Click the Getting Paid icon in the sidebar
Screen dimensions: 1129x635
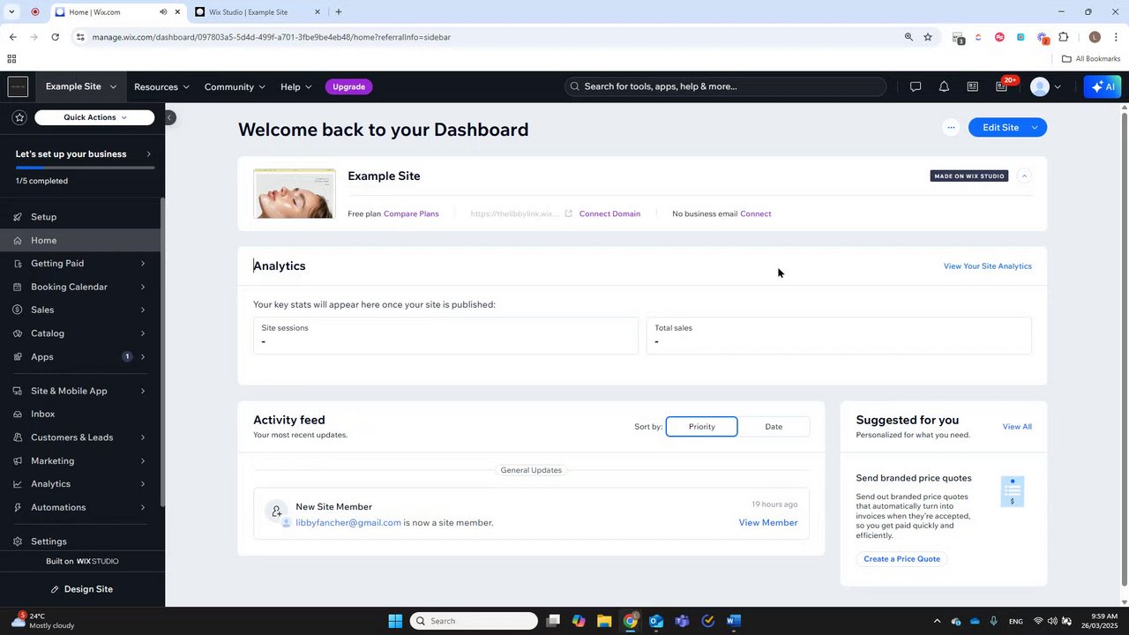[18, 264]
